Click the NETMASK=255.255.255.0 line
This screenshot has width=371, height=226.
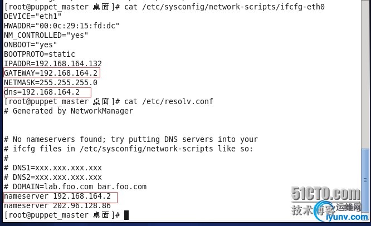click(x=50, y=83)
